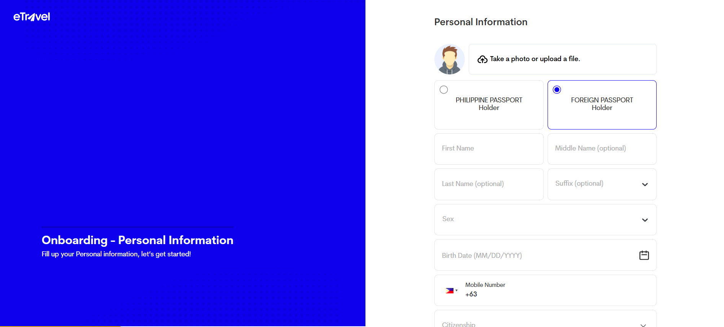Click the profile avatar picture
Viewport: 724px width, 327px height.
click(449, 59)
